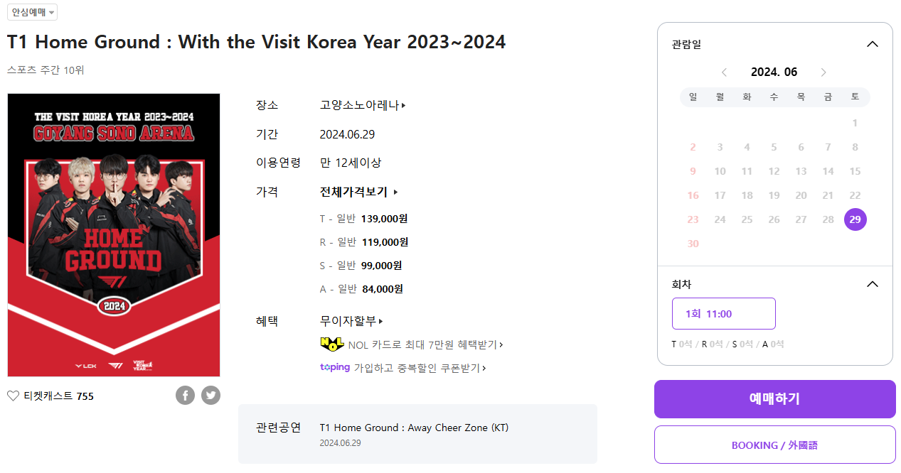Click the ticketcast heart icon
This screenshot has height=473, width=901.
pyautogui.click(x=14, y=396)
